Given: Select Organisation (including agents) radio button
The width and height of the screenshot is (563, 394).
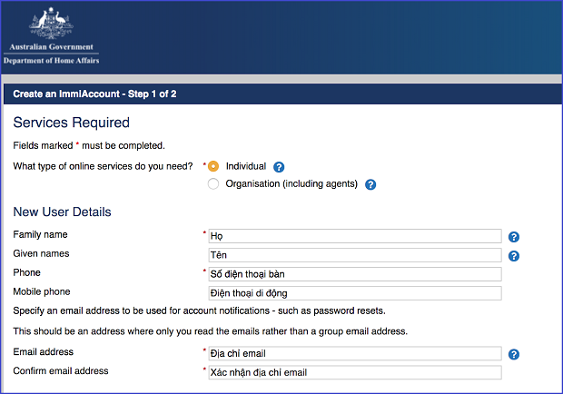Looking at the screenshot, I should [213, 184].
